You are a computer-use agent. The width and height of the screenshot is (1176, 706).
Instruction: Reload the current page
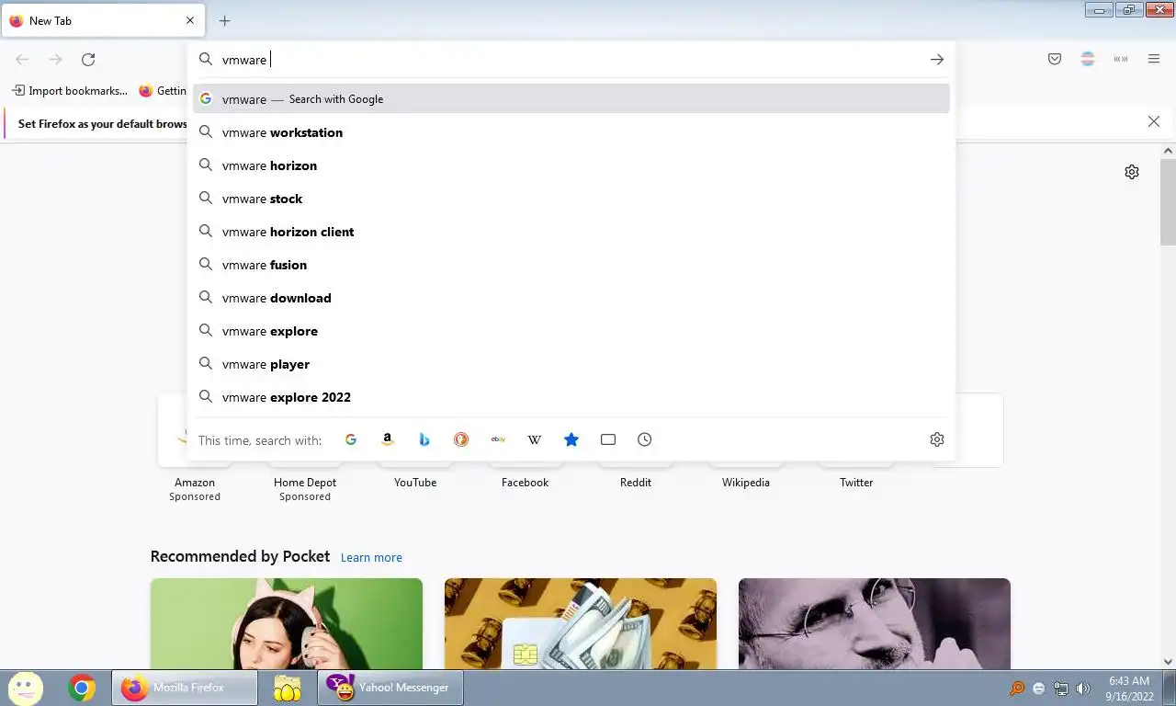tap(88, 59)
